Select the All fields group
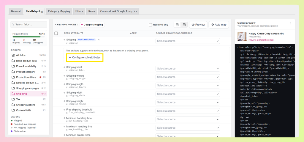 [29, 55]
